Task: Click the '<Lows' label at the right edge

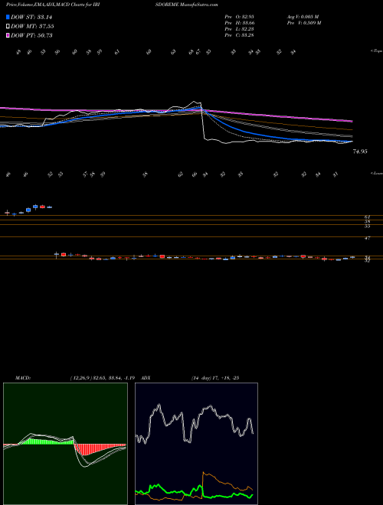Action: tap(377, 173)
